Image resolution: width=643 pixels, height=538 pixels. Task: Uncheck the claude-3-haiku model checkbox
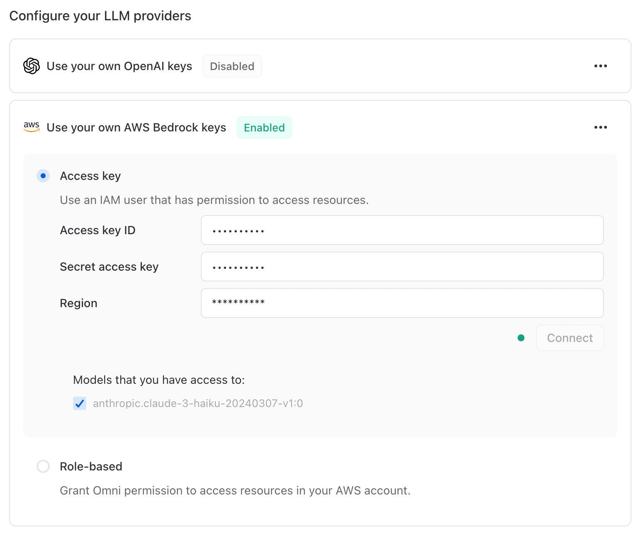80,403
